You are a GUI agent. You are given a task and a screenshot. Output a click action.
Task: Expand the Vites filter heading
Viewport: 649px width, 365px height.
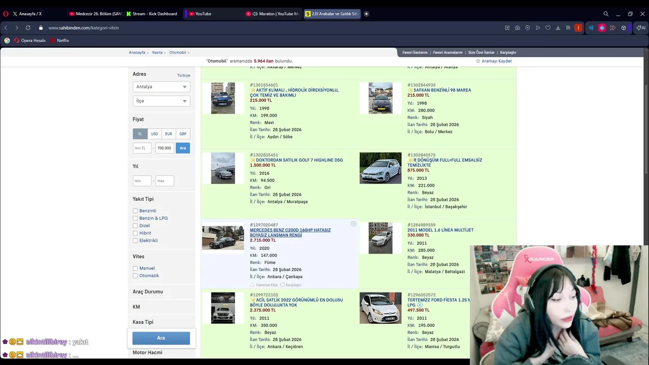(138, 257)
